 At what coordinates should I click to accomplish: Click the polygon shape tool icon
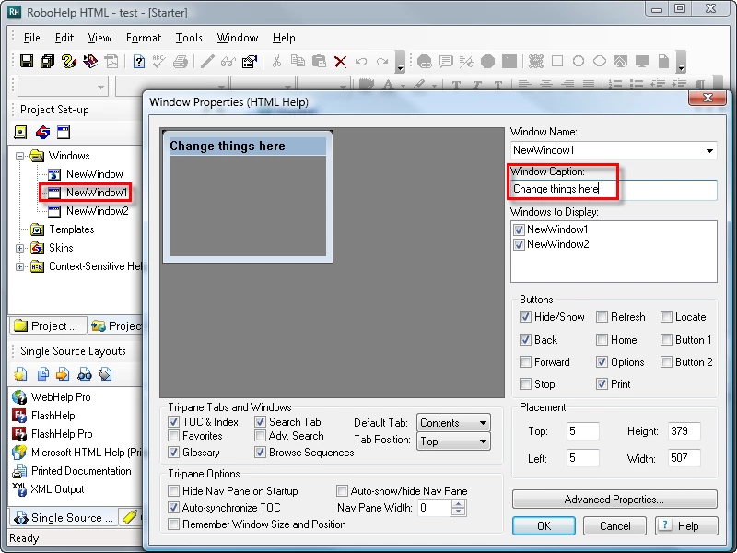tap(600, 61)
